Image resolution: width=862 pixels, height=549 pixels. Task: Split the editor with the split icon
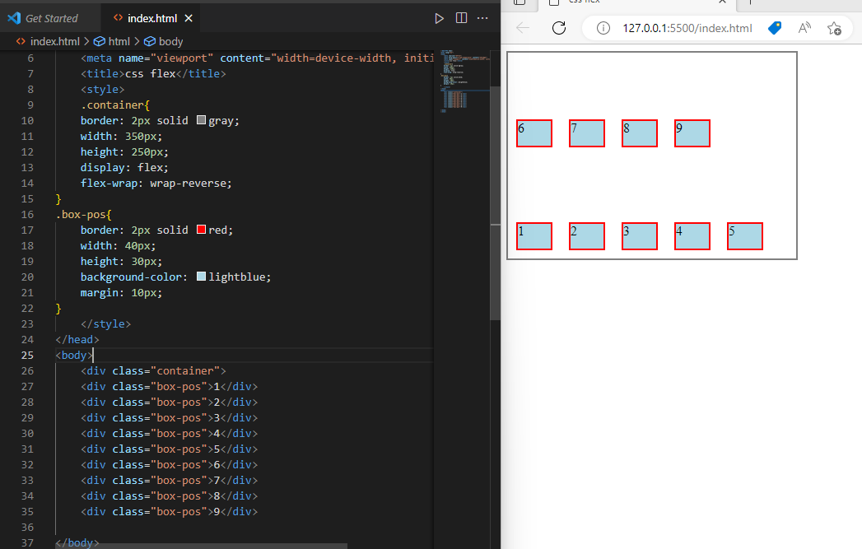[461, 18]
